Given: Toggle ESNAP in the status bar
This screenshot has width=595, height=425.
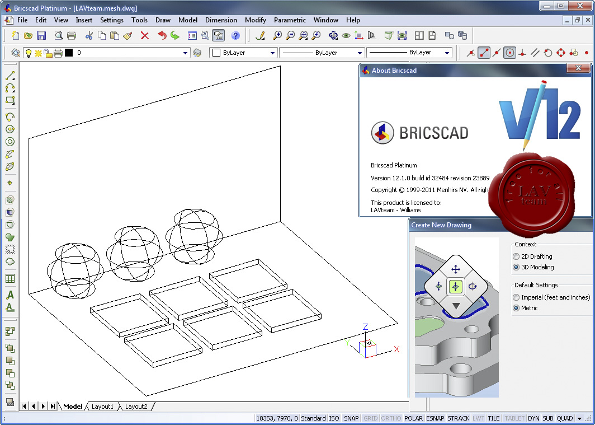Looking at the screenshot, I should tap(435, 418).
